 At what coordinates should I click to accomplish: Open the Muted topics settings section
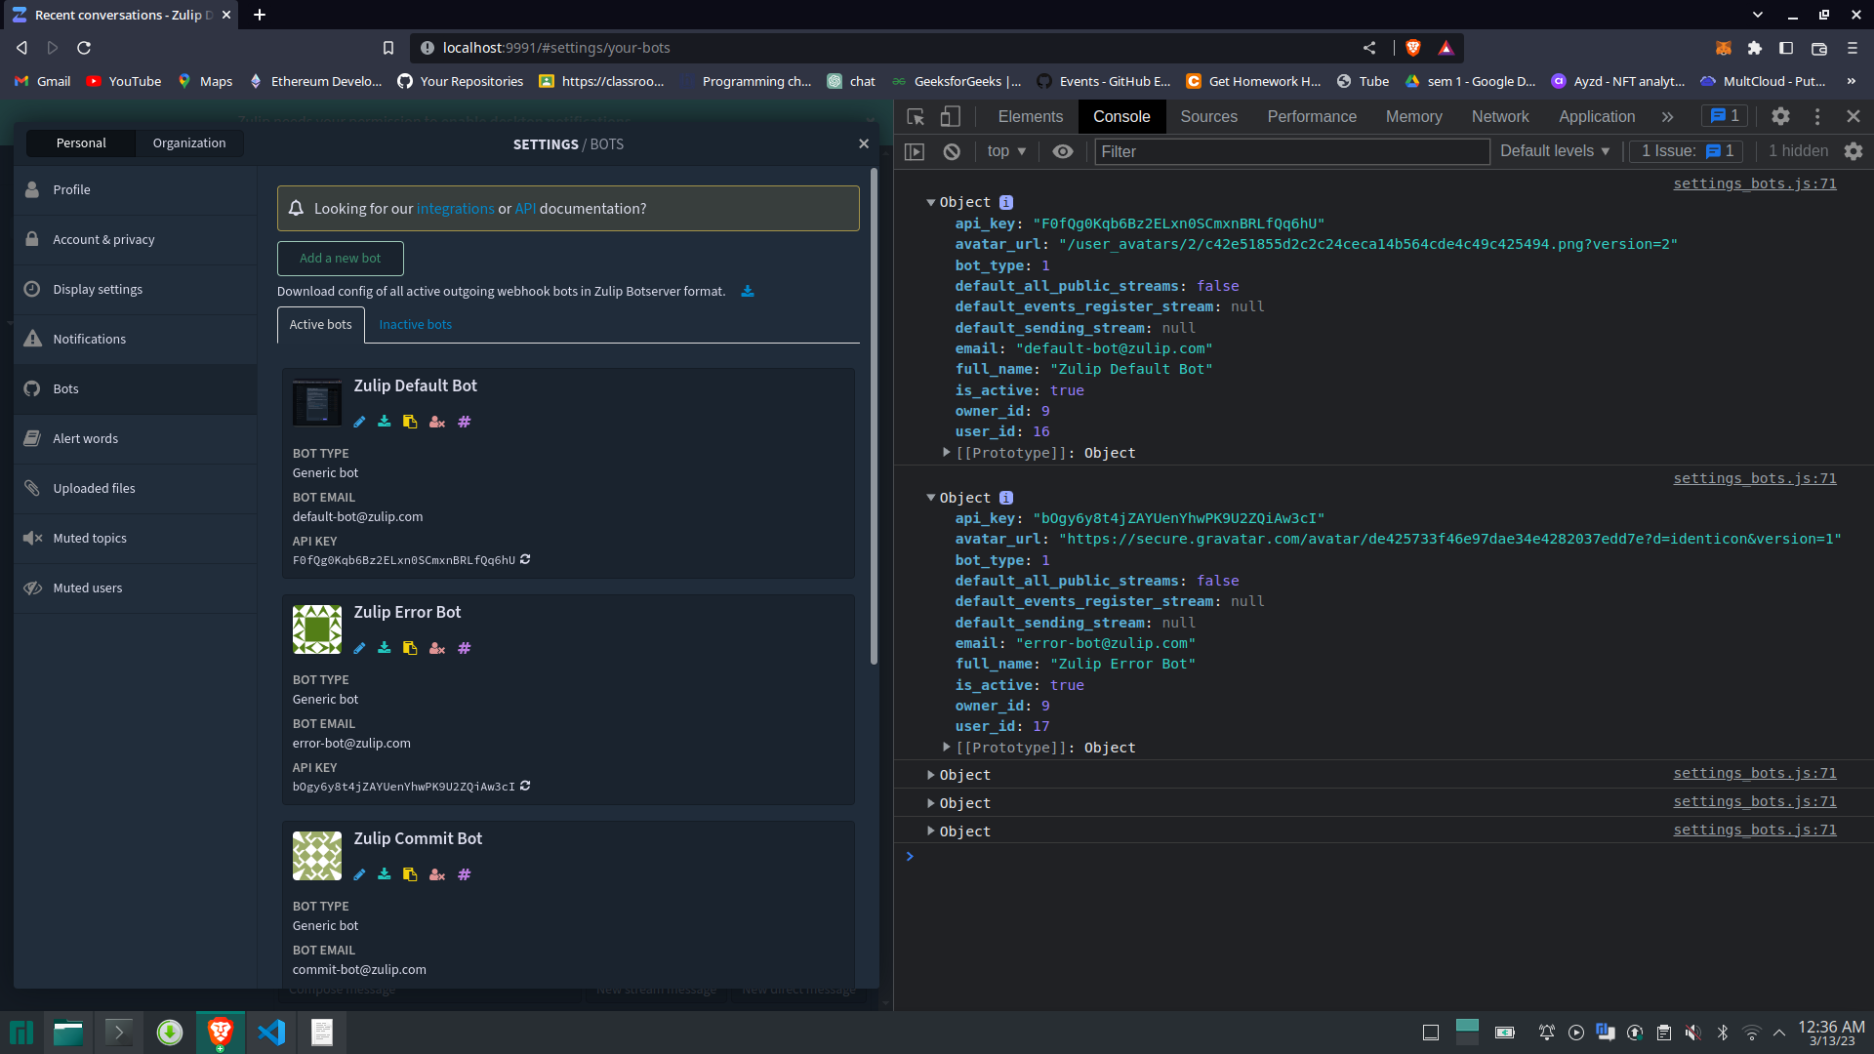89,538
